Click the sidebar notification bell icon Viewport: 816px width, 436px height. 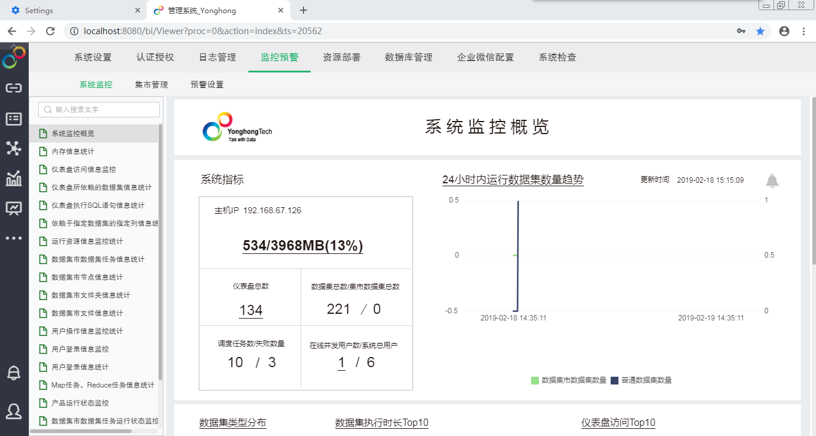pyautogui.click(x=13, y=373)
